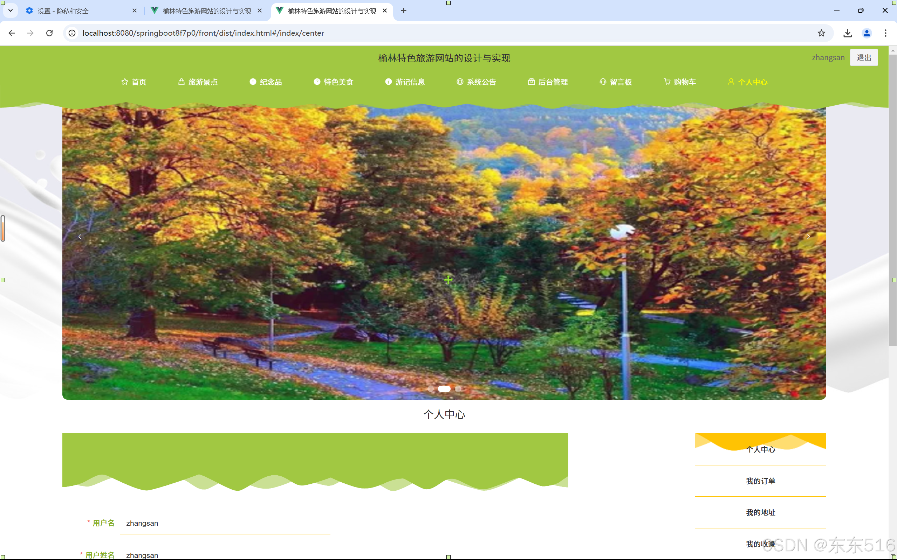Open the browser downloads icon
Screen dimensions: 897x560
tap(847, 33)
